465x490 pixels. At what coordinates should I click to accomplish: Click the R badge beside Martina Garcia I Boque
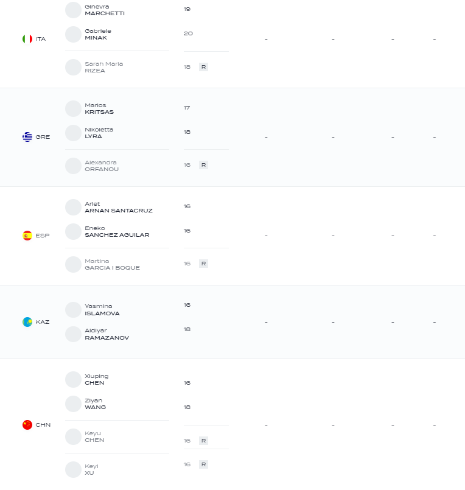point(203,264)
